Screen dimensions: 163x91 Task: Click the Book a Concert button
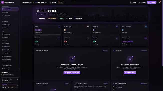coord(130,73)
